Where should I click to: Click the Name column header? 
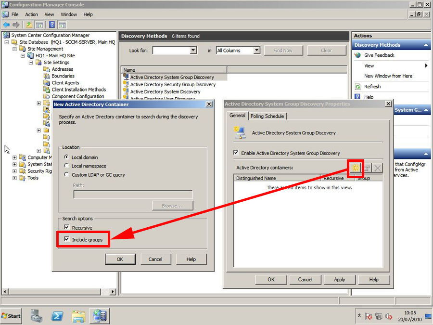pos(174,70)
